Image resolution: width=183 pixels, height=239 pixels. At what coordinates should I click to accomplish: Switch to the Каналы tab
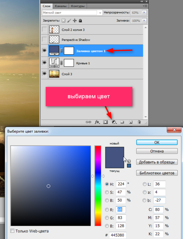pos(60,6)
